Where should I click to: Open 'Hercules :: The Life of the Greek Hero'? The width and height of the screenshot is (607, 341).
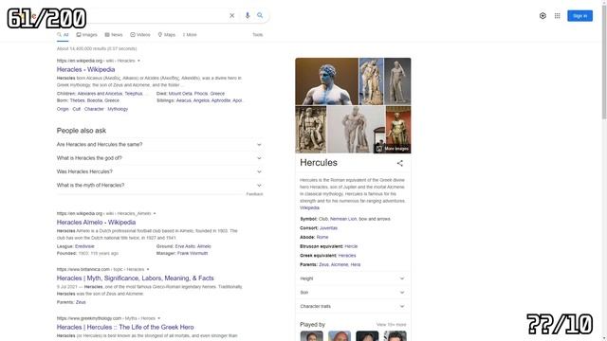coord(125,327)
